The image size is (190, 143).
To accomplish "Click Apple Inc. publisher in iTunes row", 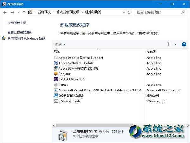I will [154, 85].
